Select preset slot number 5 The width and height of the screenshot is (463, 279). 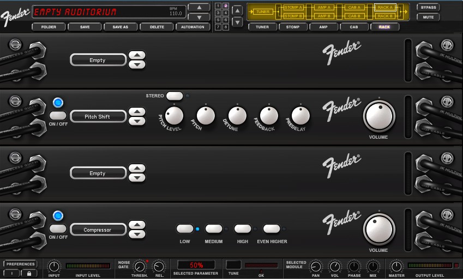tap(218, 20)
